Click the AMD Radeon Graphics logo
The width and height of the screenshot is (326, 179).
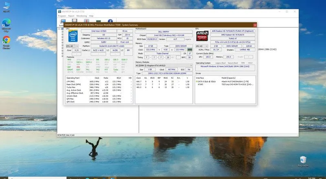tap(202, 36)
